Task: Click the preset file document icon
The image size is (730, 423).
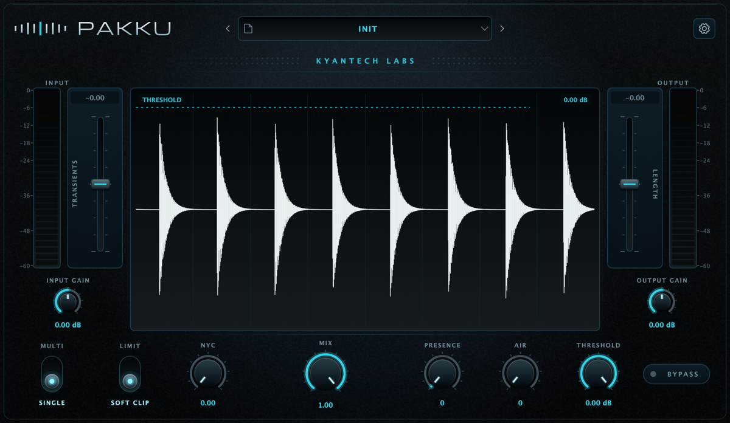Action: click(248, 29)
